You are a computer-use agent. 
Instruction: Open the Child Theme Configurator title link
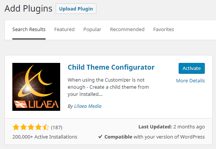[x=111, y=67]
